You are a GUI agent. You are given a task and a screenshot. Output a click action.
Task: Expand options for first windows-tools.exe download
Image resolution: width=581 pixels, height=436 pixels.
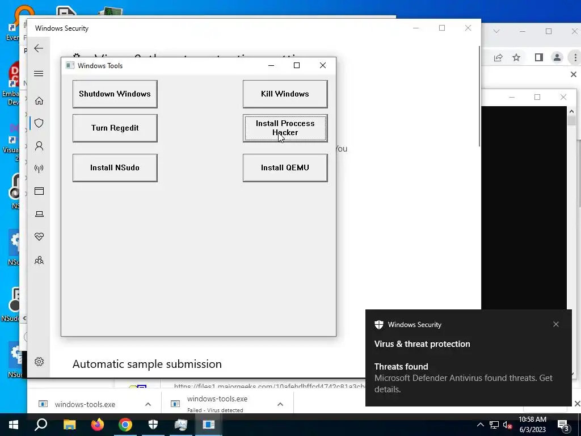(x=148, y=404)
